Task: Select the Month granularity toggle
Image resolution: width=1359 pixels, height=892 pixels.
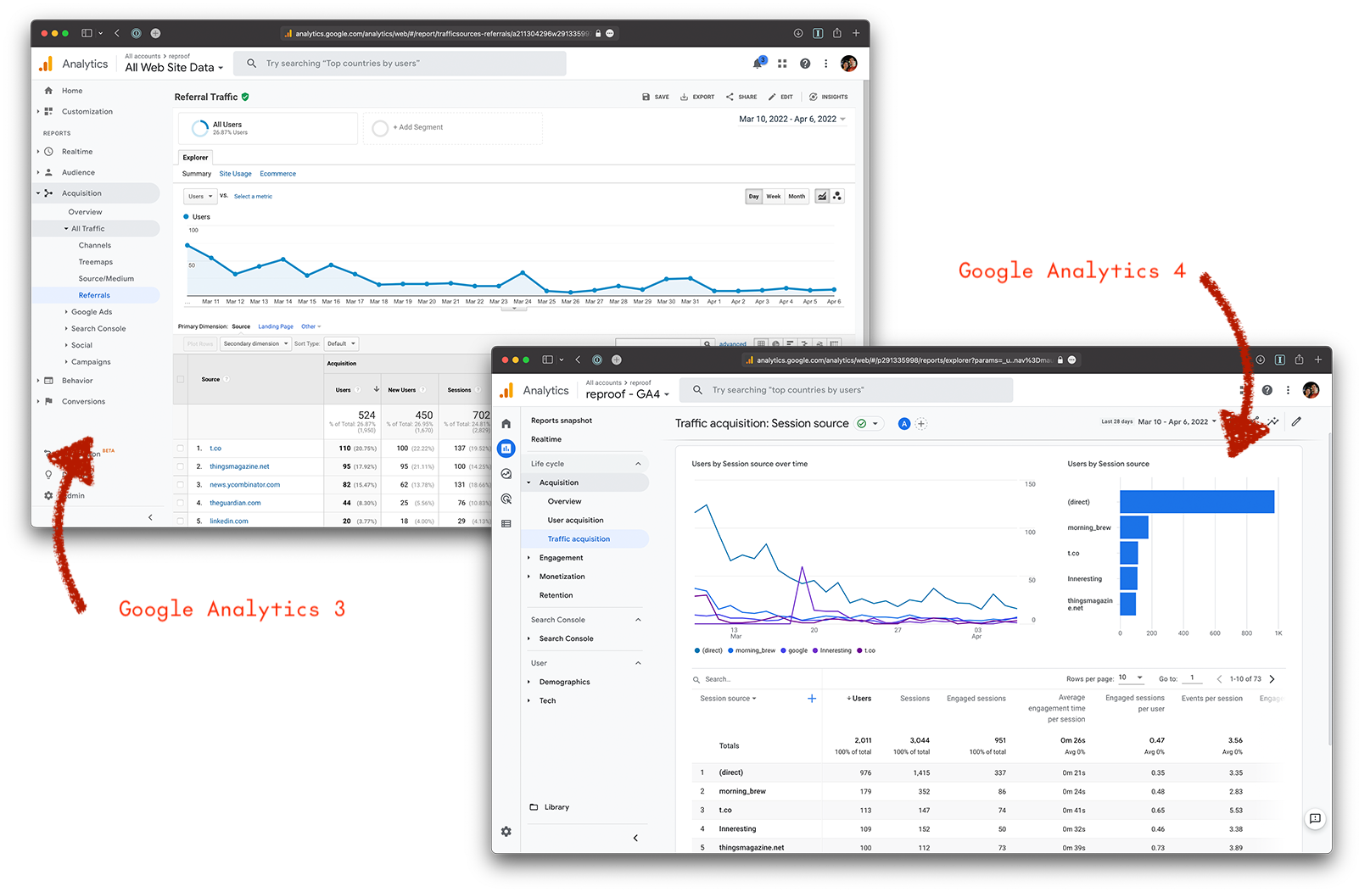Action: point(797,196)
